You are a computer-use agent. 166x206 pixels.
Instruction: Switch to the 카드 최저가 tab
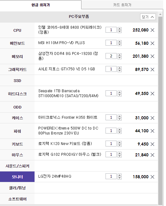point(122,5)
